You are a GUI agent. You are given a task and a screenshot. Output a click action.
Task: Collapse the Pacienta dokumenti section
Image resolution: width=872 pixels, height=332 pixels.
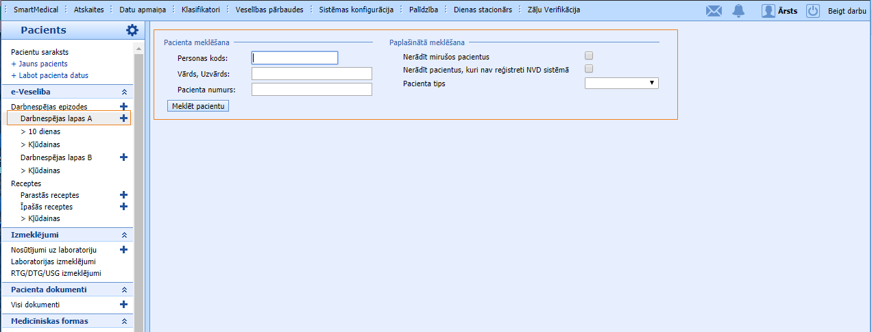click(x=124, y=290)
